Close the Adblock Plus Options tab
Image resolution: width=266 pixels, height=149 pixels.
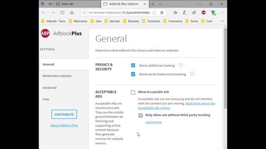click(x=145, y=4)
